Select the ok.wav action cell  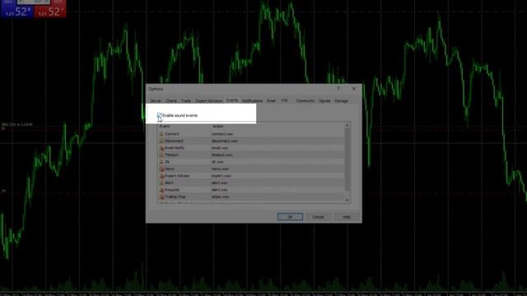point(217,162)
